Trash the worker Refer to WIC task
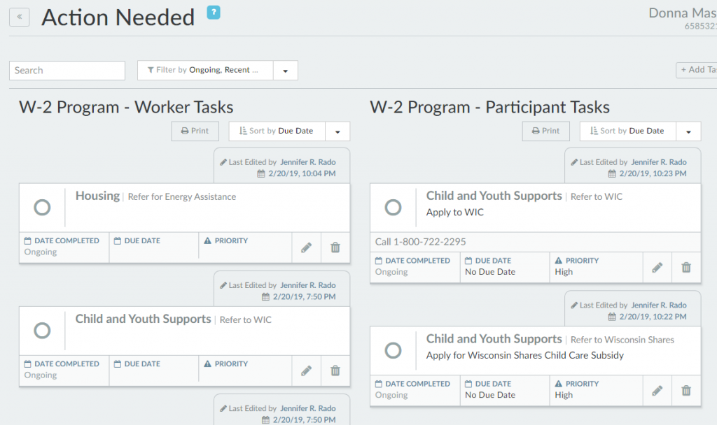The image size is (717, 425). tap(335, 370)
